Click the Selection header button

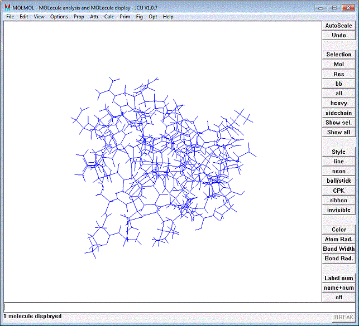[x=339, y=55]
